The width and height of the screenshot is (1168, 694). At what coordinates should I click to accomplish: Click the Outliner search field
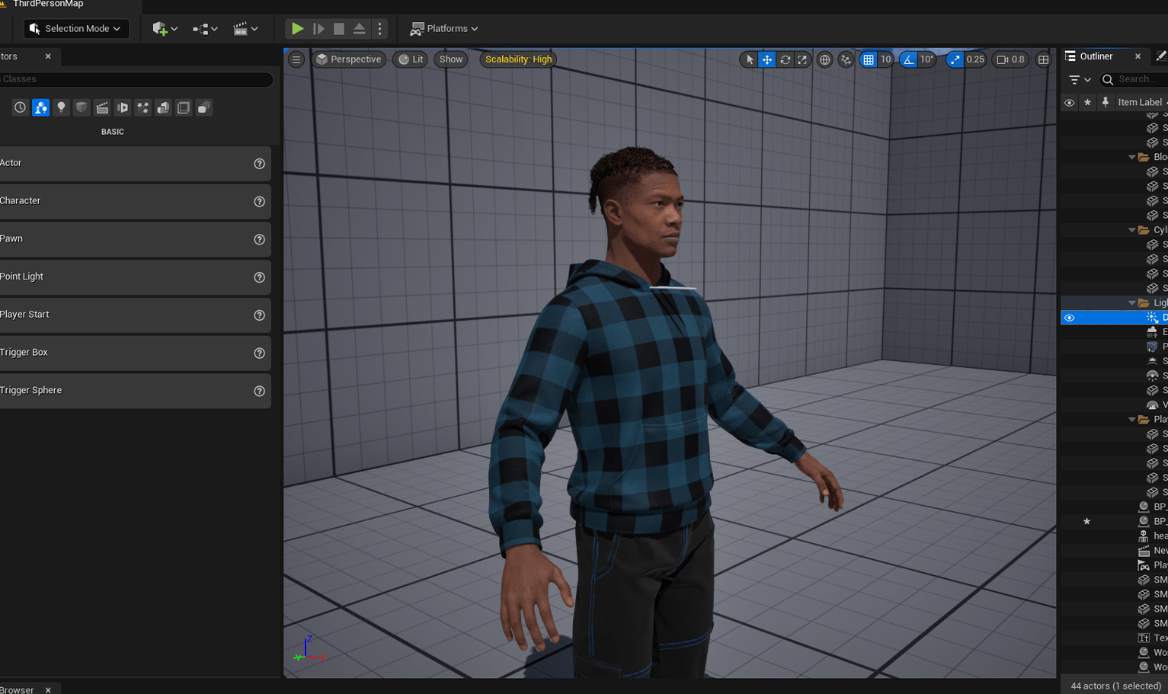(x=1135, y=79)
